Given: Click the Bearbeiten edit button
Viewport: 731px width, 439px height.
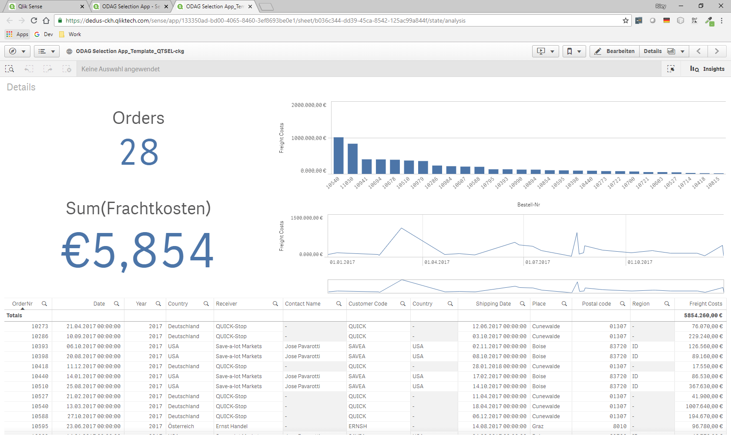Looking at the screenshot, I should click(614, 51).
